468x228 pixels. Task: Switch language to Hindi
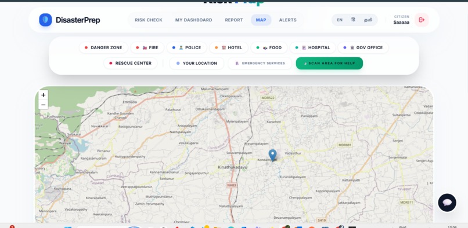click(x=354, y=20)
